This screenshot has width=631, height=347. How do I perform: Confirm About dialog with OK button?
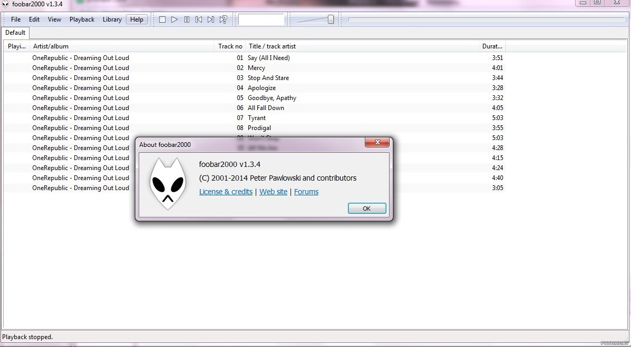point(366,209)
